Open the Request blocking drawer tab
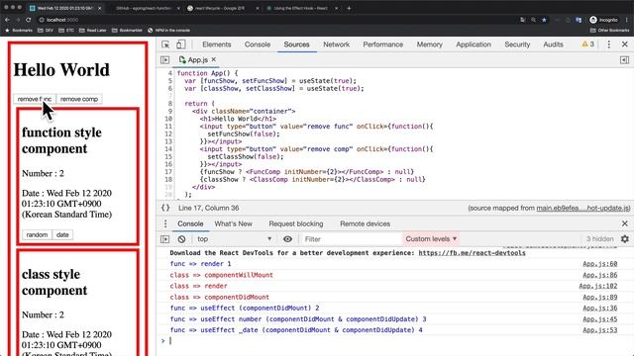This screenshot has width=634, height=356. 296,223
